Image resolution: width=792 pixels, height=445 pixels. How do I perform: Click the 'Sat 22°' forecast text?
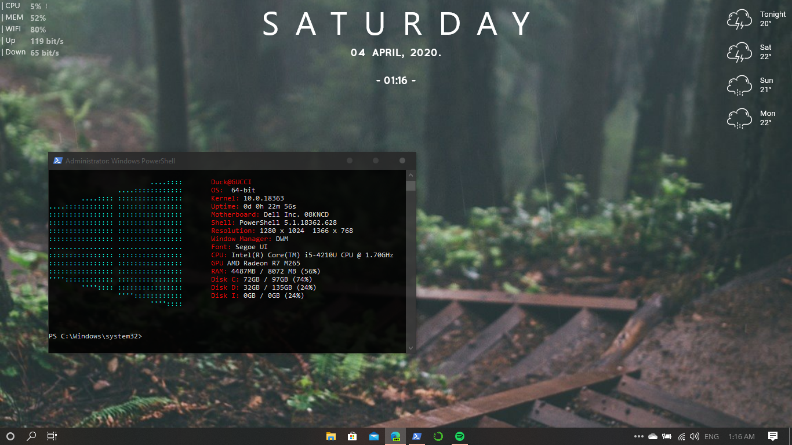[x=766, y=52]
